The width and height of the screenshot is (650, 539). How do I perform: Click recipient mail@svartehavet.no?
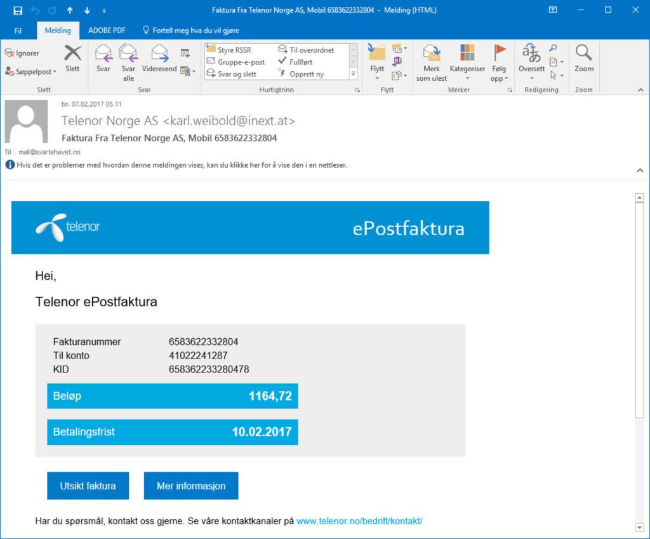(50, 152)
